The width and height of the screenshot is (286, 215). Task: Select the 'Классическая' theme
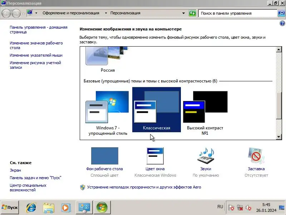[x=157, y=110]
